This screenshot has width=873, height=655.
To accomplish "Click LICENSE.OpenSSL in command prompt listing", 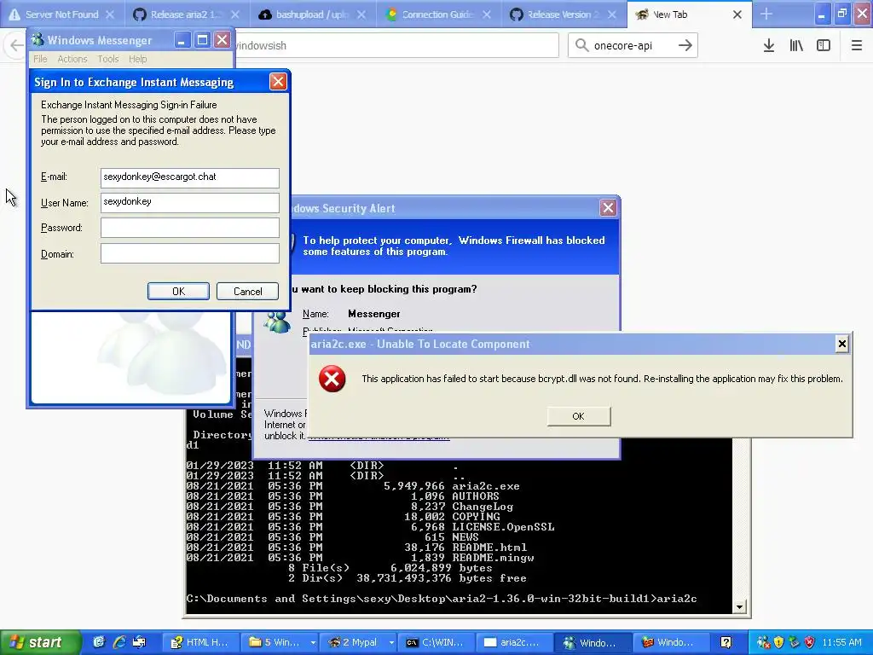I will [503, 527].
